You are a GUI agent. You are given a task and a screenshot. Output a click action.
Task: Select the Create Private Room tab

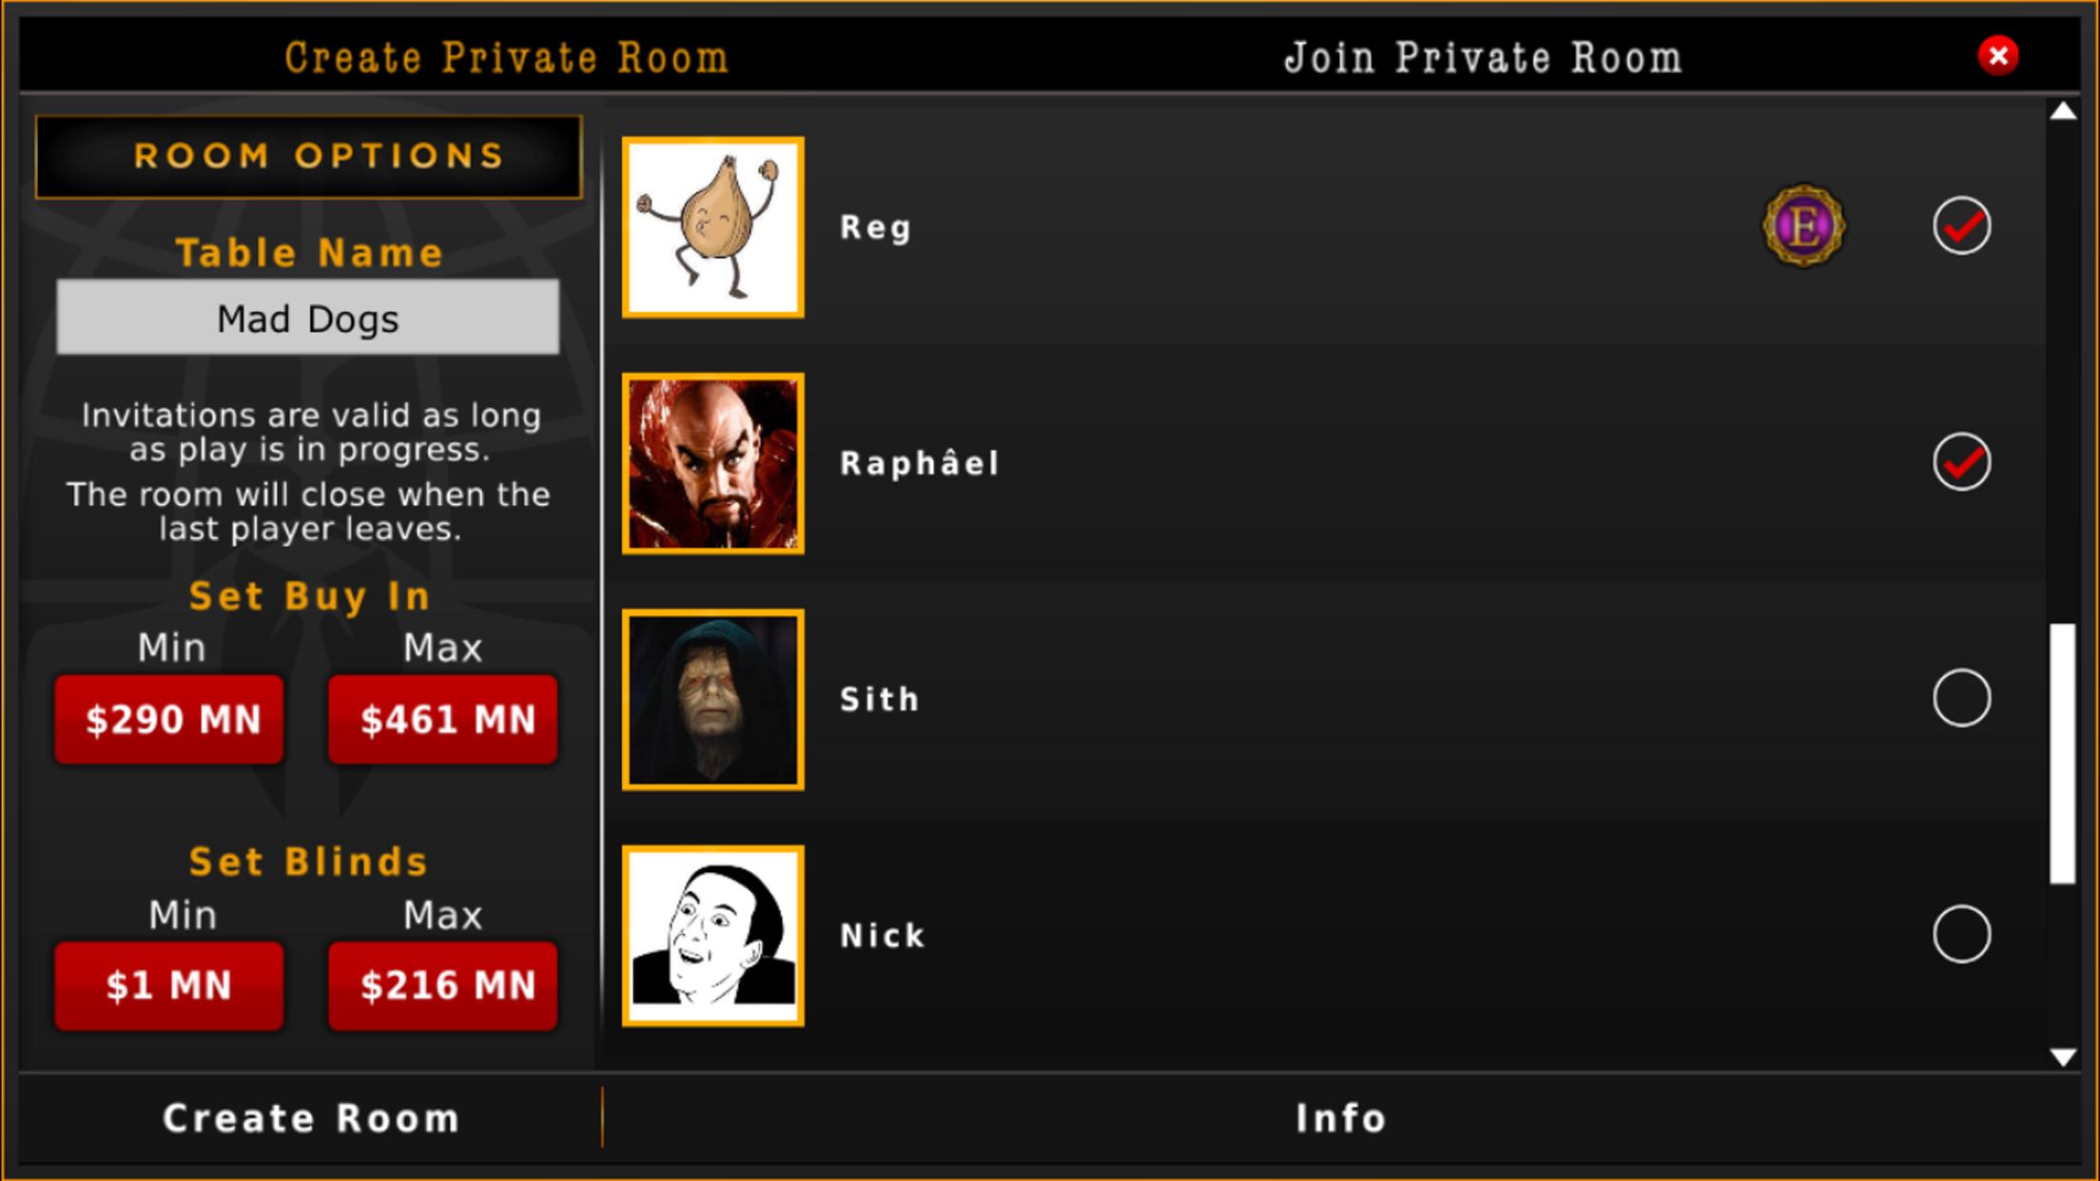(507, 57)
